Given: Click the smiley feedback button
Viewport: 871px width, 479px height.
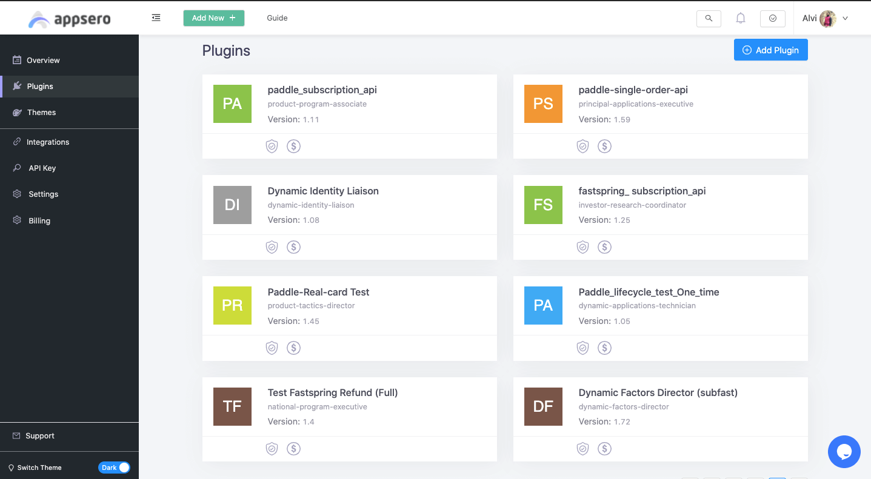Looking at the screenshot, I should click(773, 18).
